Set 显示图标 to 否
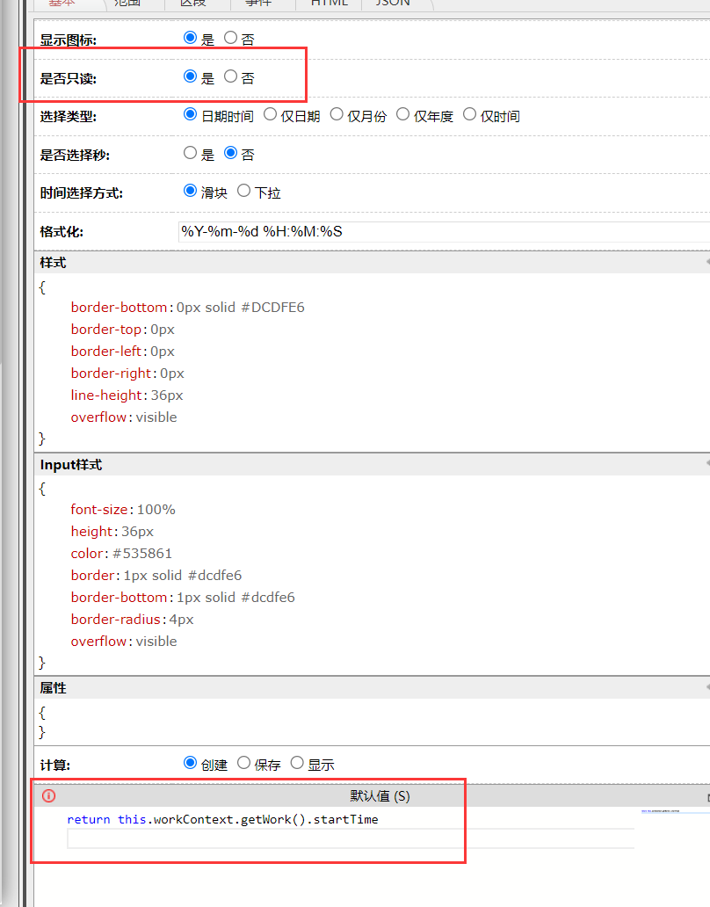The image size is (710, 907). pos(231,38)
